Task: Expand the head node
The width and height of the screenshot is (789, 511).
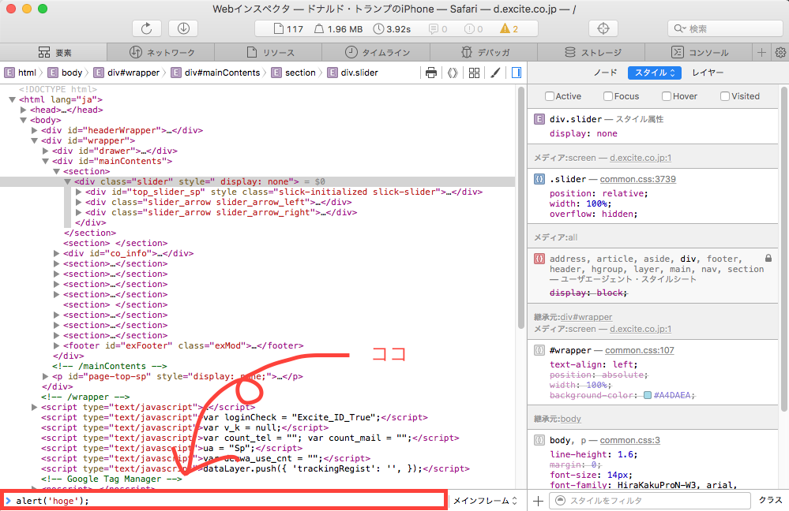Action: tap(23, 110)
